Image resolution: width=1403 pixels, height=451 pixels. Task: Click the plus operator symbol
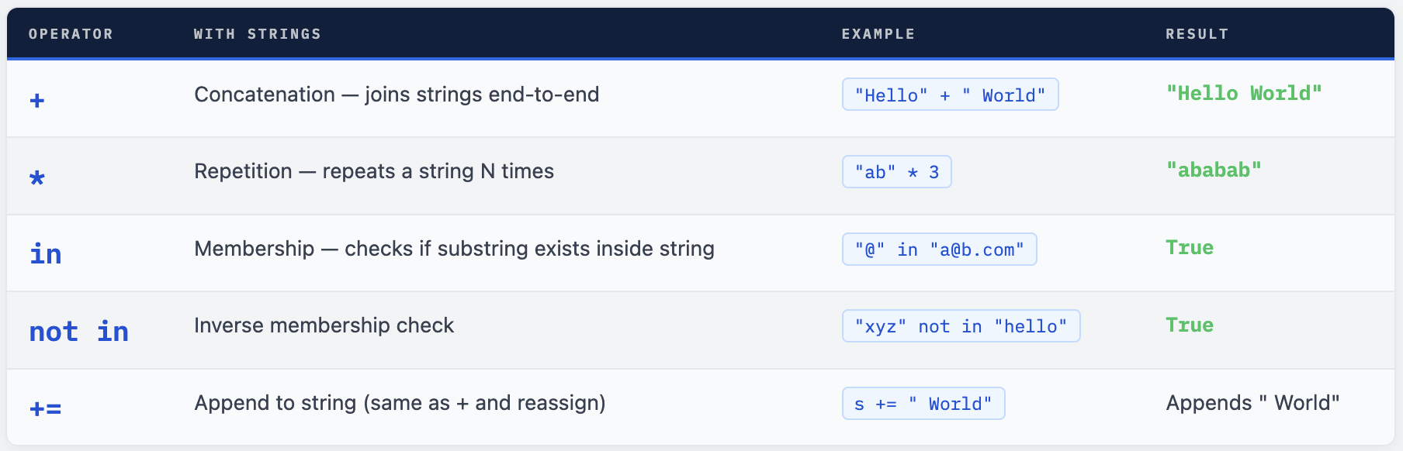[x=37, y=100]
